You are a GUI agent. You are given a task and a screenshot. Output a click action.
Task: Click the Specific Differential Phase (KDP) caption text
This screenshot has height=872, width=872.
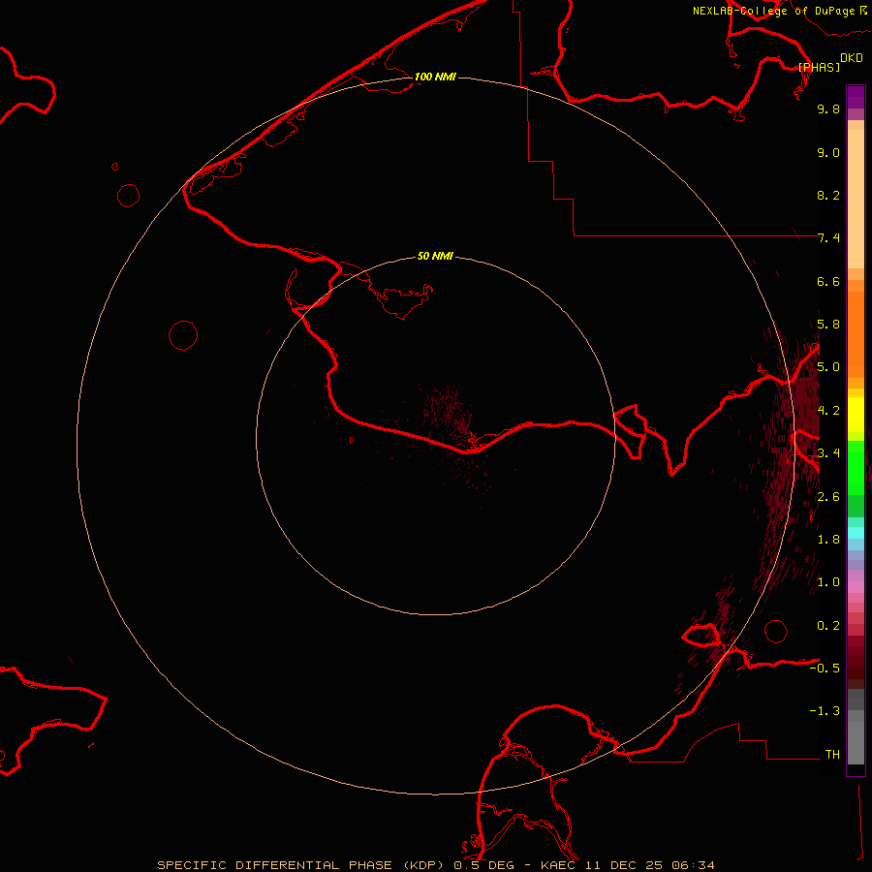[303, 864]
